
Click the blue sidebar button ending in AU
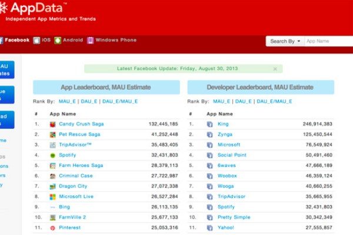(x=7, y=70)
